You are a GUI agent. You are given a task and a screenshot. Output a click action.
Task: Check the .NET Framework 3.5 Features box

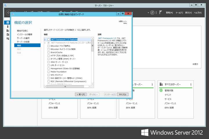(x=48, y=40)
